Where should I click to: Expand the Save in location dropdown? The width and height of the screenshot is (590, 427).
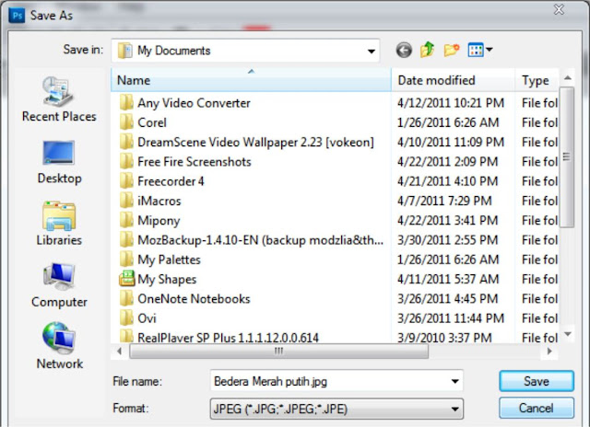(x=371, y=51)
